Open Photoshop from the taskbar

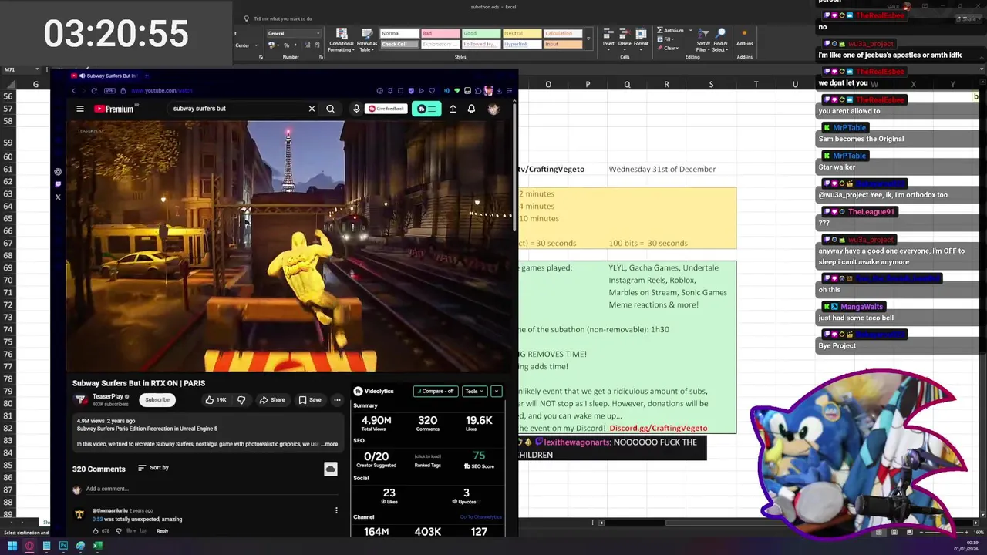[63, 546]
